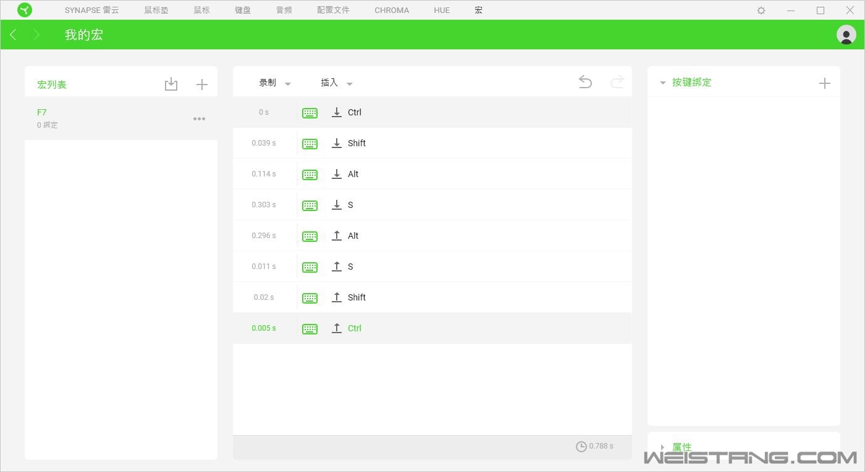Screen dimensions: 865x472
Task: Collapse the 按键绑定 section
Action: pyautogui.click(x=662, y=82)
